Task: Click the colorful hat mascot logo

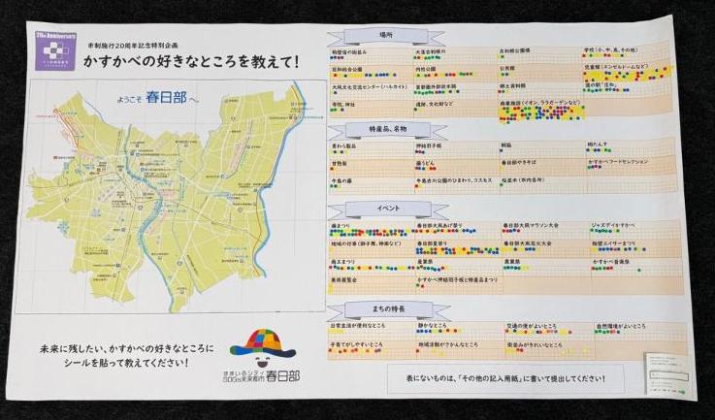Action: 263,347
